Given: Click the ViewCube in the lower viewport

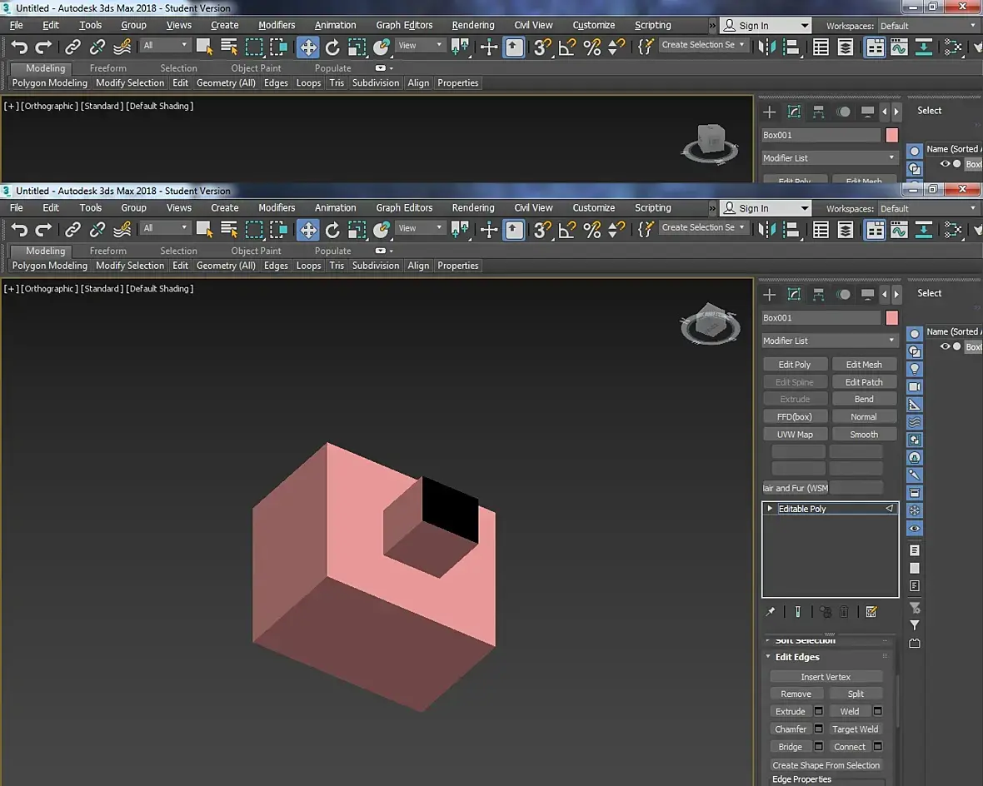Looking at the screenshot, I should [x=710, y=321].
